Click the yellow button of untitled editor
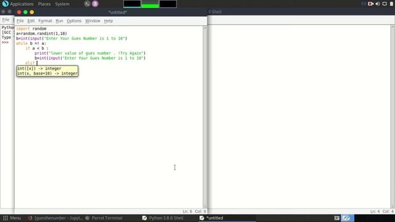The image size is (395, 222). (31, 12)
